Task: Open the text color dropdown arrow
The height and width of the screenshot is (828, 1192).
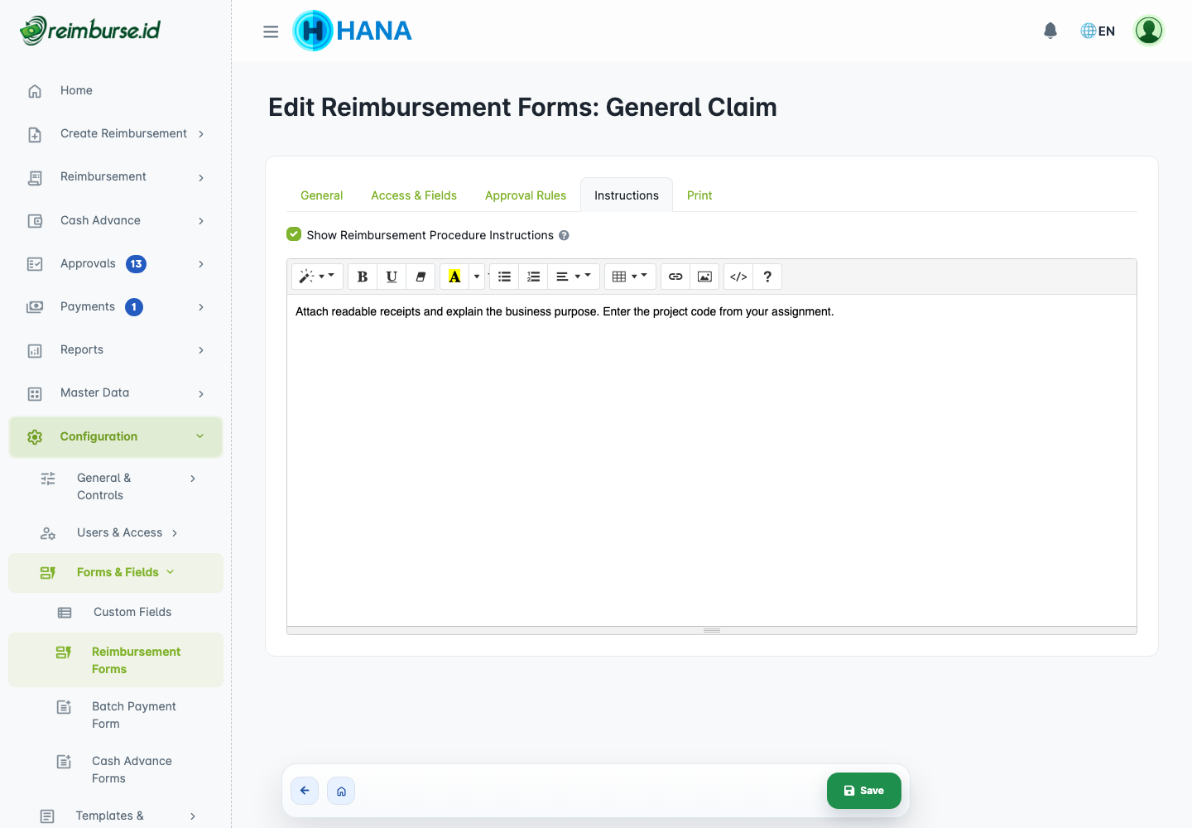Action: (x=477, y=277)
